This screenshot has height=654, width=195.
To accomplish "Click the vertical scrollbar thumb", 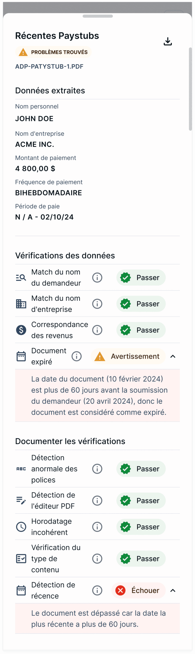I will click(190, 89).
